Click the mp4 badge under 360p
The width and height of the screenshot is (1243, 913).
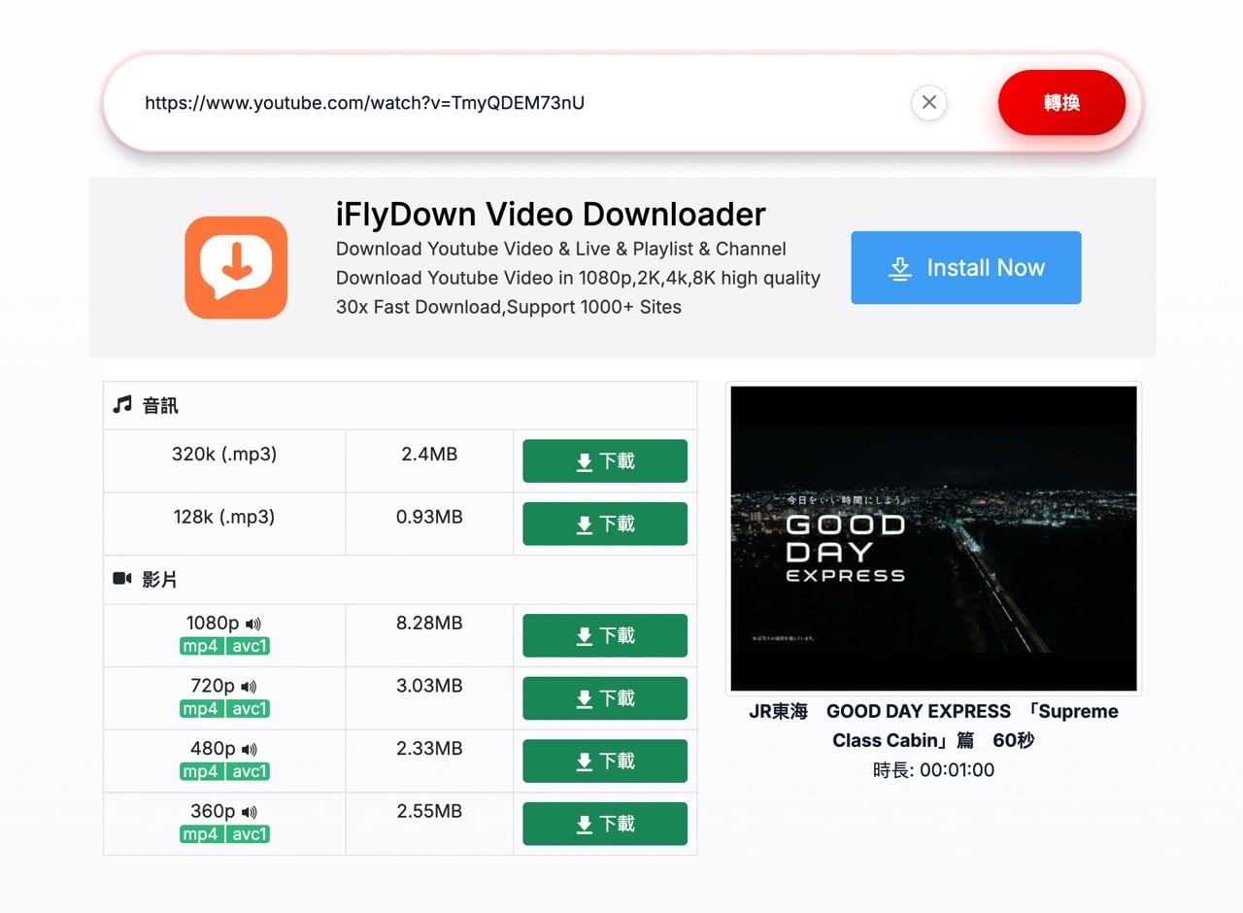tap(202, 834)
